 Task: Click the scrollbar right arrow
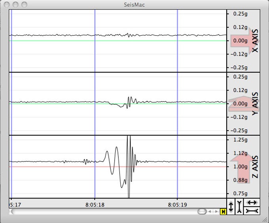(216, 211)
